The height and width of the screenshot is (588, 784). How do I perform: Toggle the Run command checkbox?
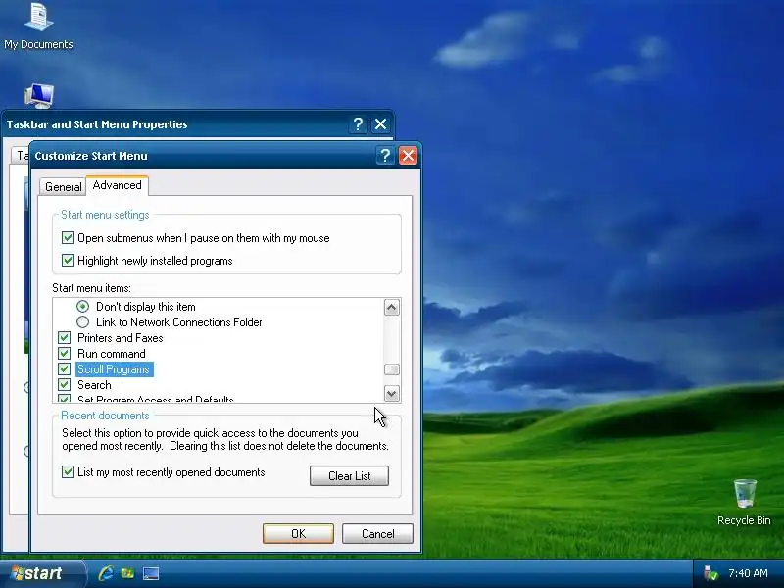64,354
